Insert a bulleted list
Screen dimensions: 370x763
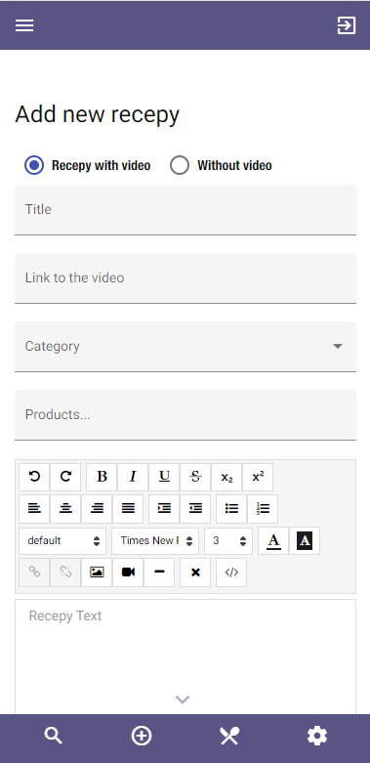click(x=231, y=509)
